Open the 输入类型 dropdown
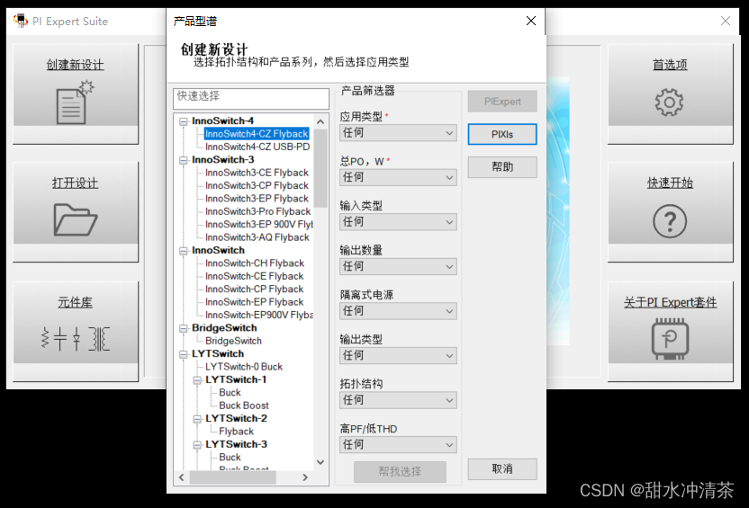749x508 pixels. pyautogui.click(x=398, y=222)
